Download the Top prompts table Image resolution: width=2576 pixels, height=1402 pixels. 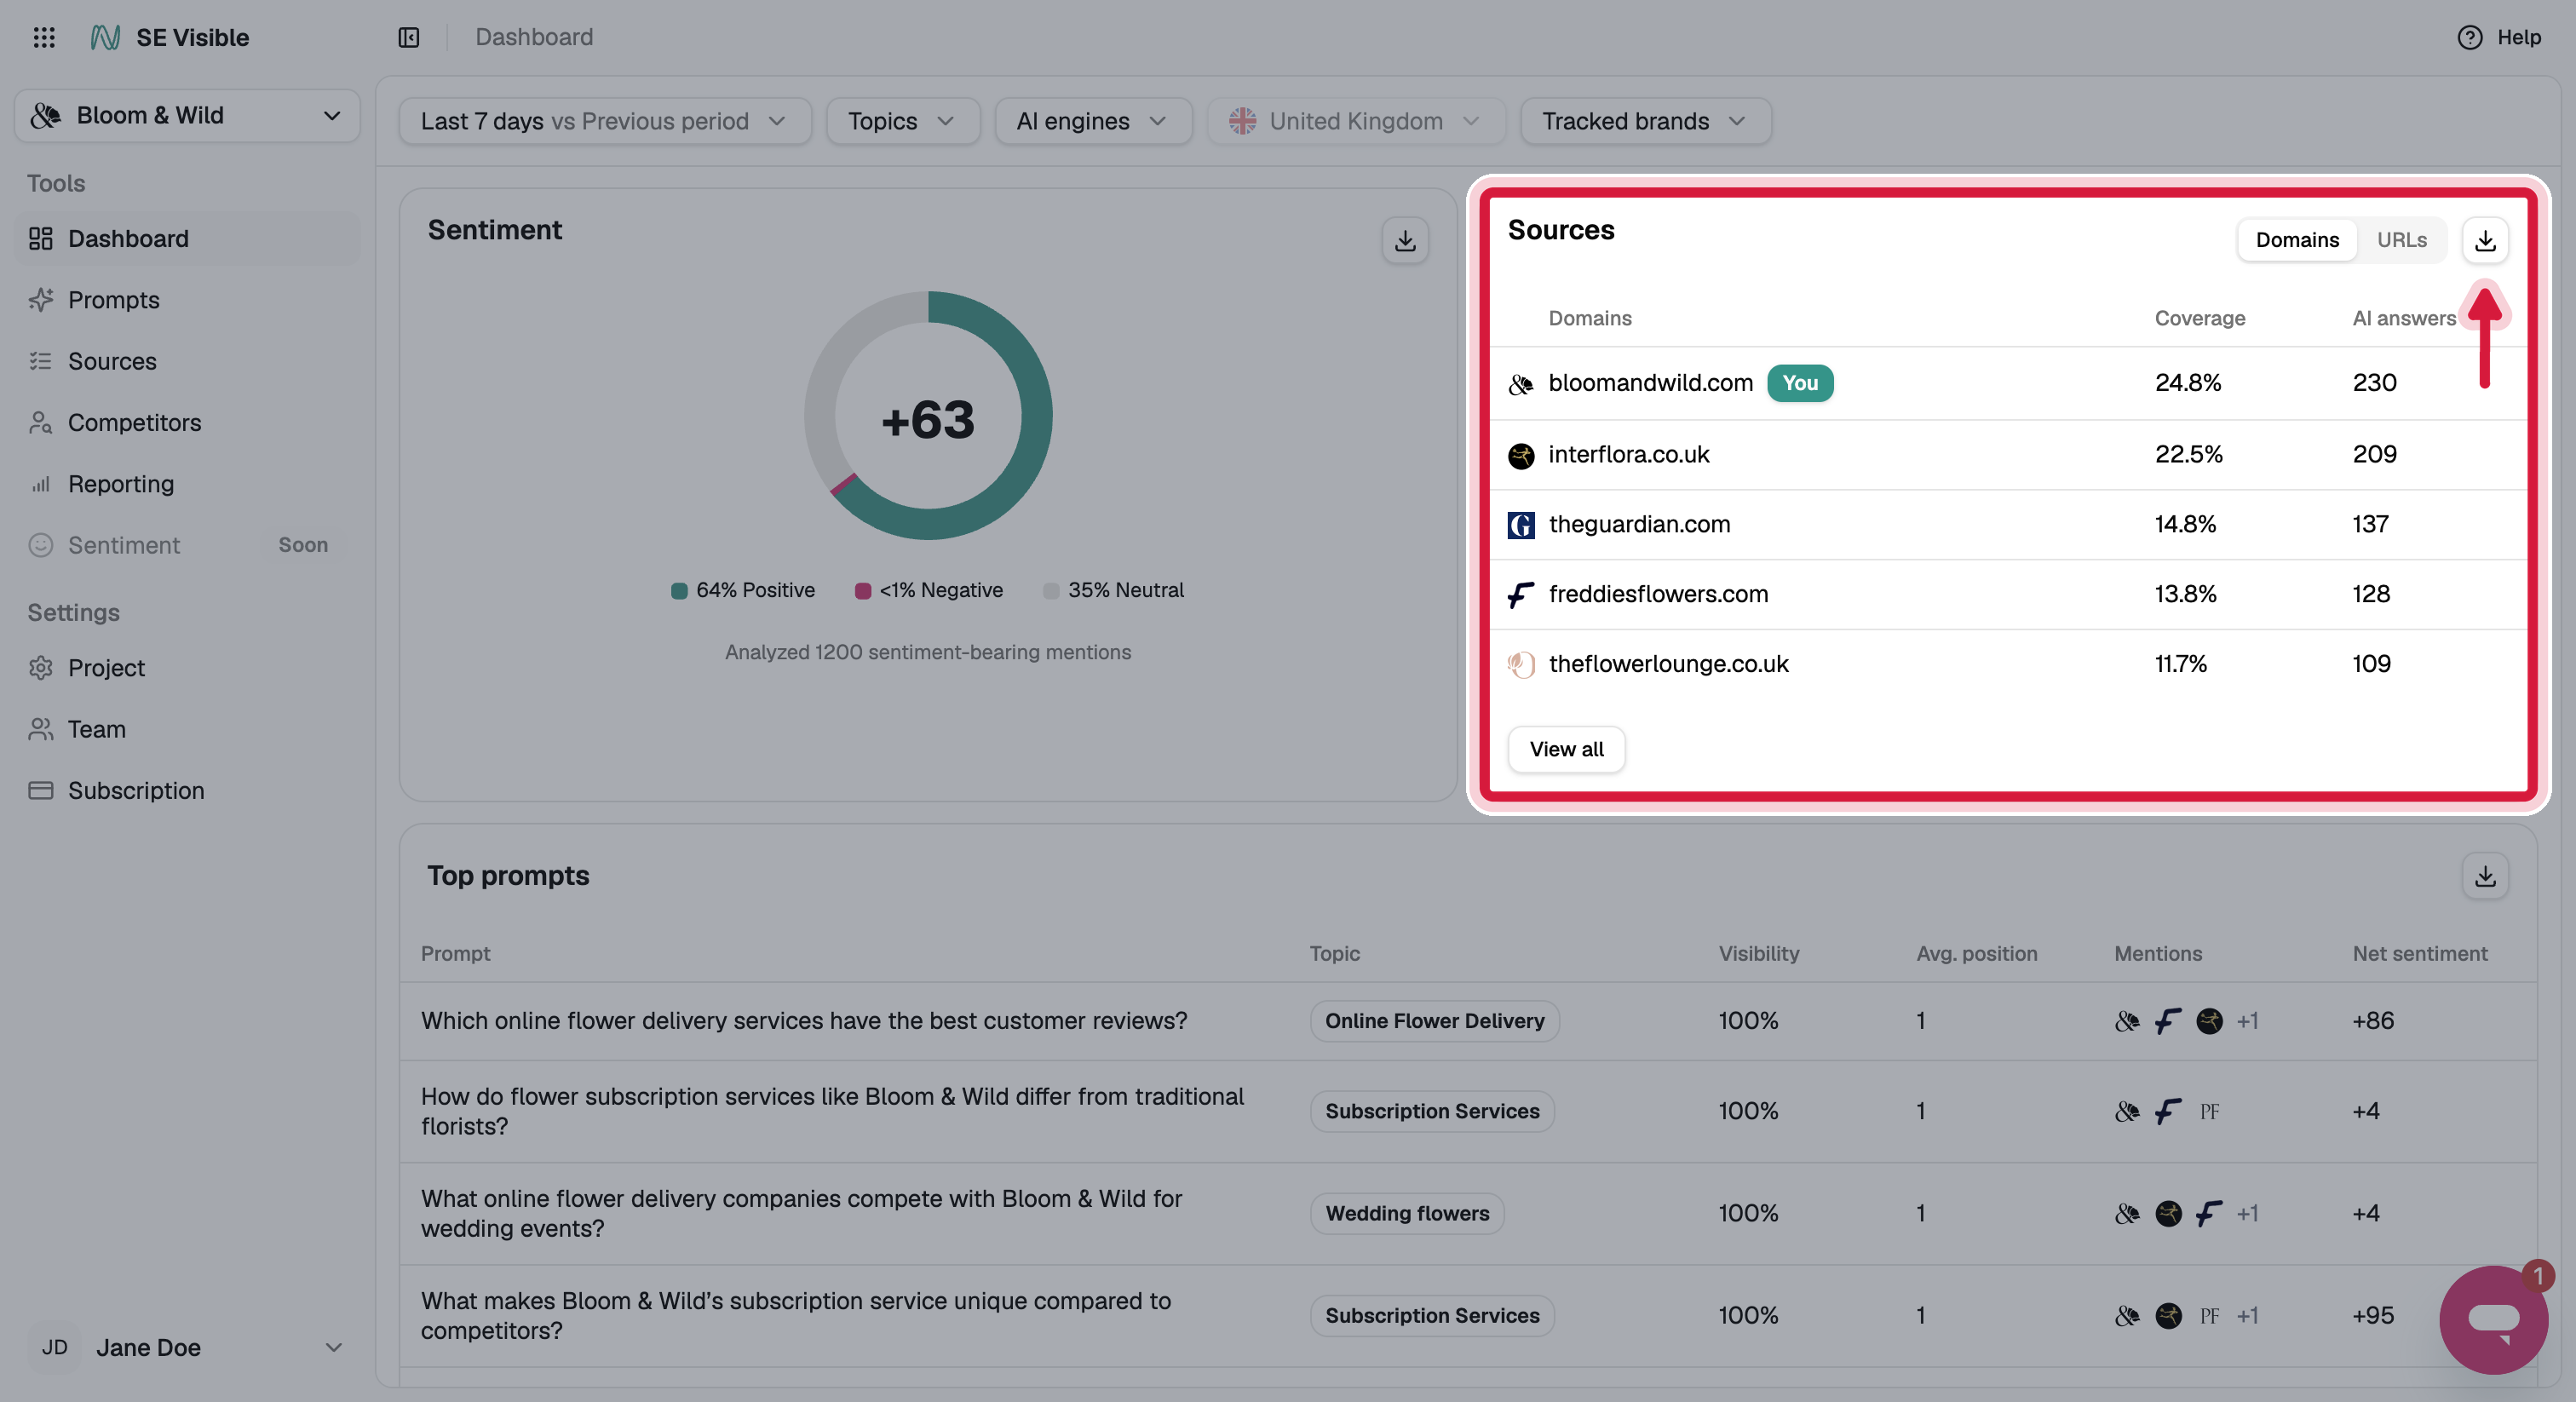pos(2485,876)
